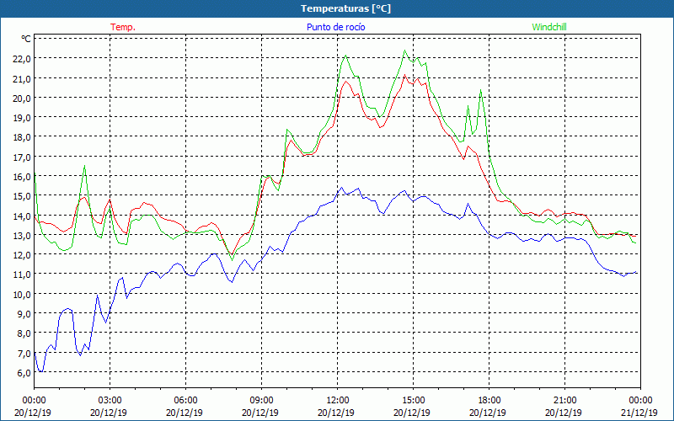Image resolution: width=674 pixels, height=421 pixels.
Task: Click the '13,0' y-axis value
Action: coord(22,236)
